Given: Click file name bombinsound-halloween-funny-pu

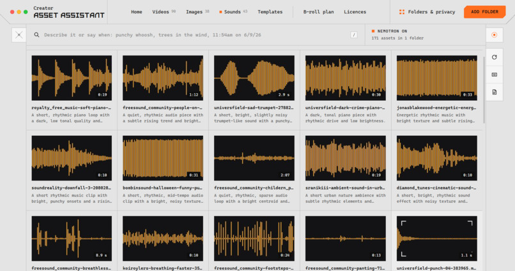Looking at the screenshot, I should click(162, 187).
